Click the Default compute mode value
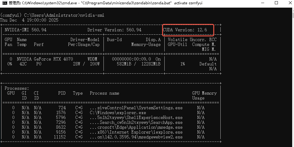Viewport: 294px width, 147px height. click(208, 64)
